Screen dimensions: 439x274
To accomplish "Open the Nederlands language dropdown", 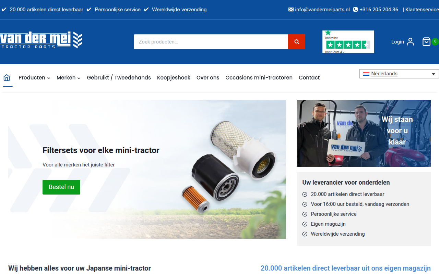I will tap(399, 74).
